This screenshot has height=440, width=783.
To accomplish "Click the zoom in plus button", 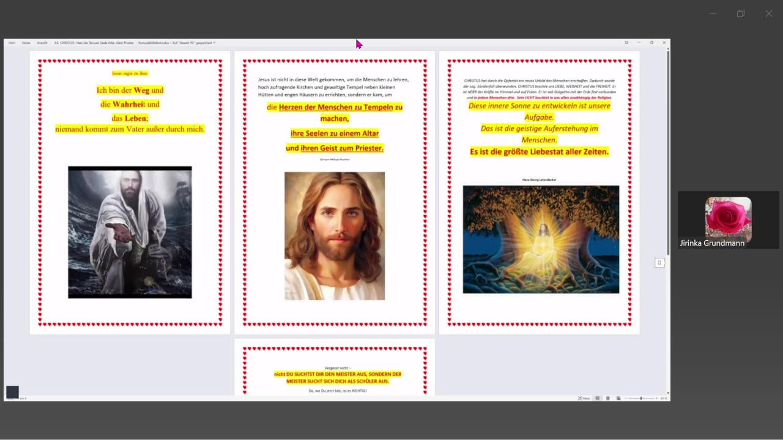I will [x=656, y=398].
